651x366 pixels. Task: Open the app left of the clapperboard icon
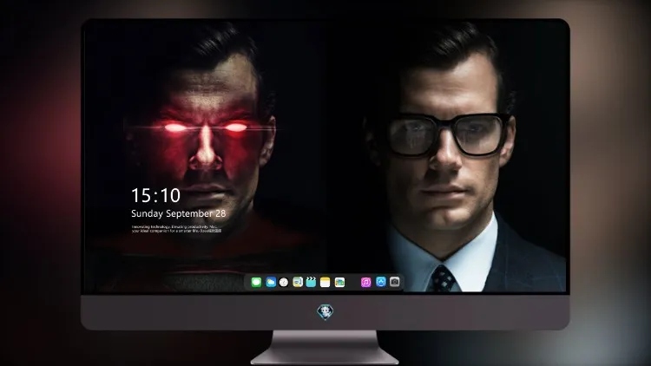pos(298,282)
